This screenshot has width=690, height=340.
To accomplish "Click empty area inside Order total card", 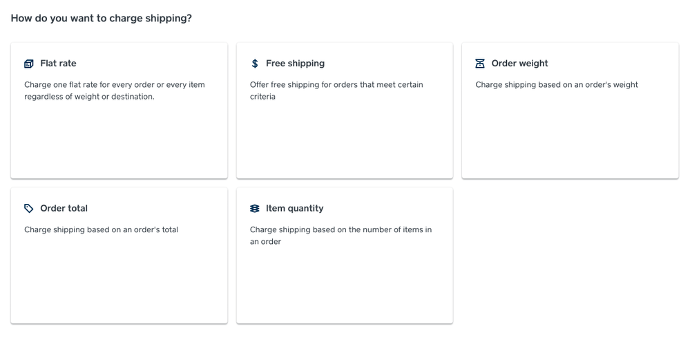I will point(119,283).
